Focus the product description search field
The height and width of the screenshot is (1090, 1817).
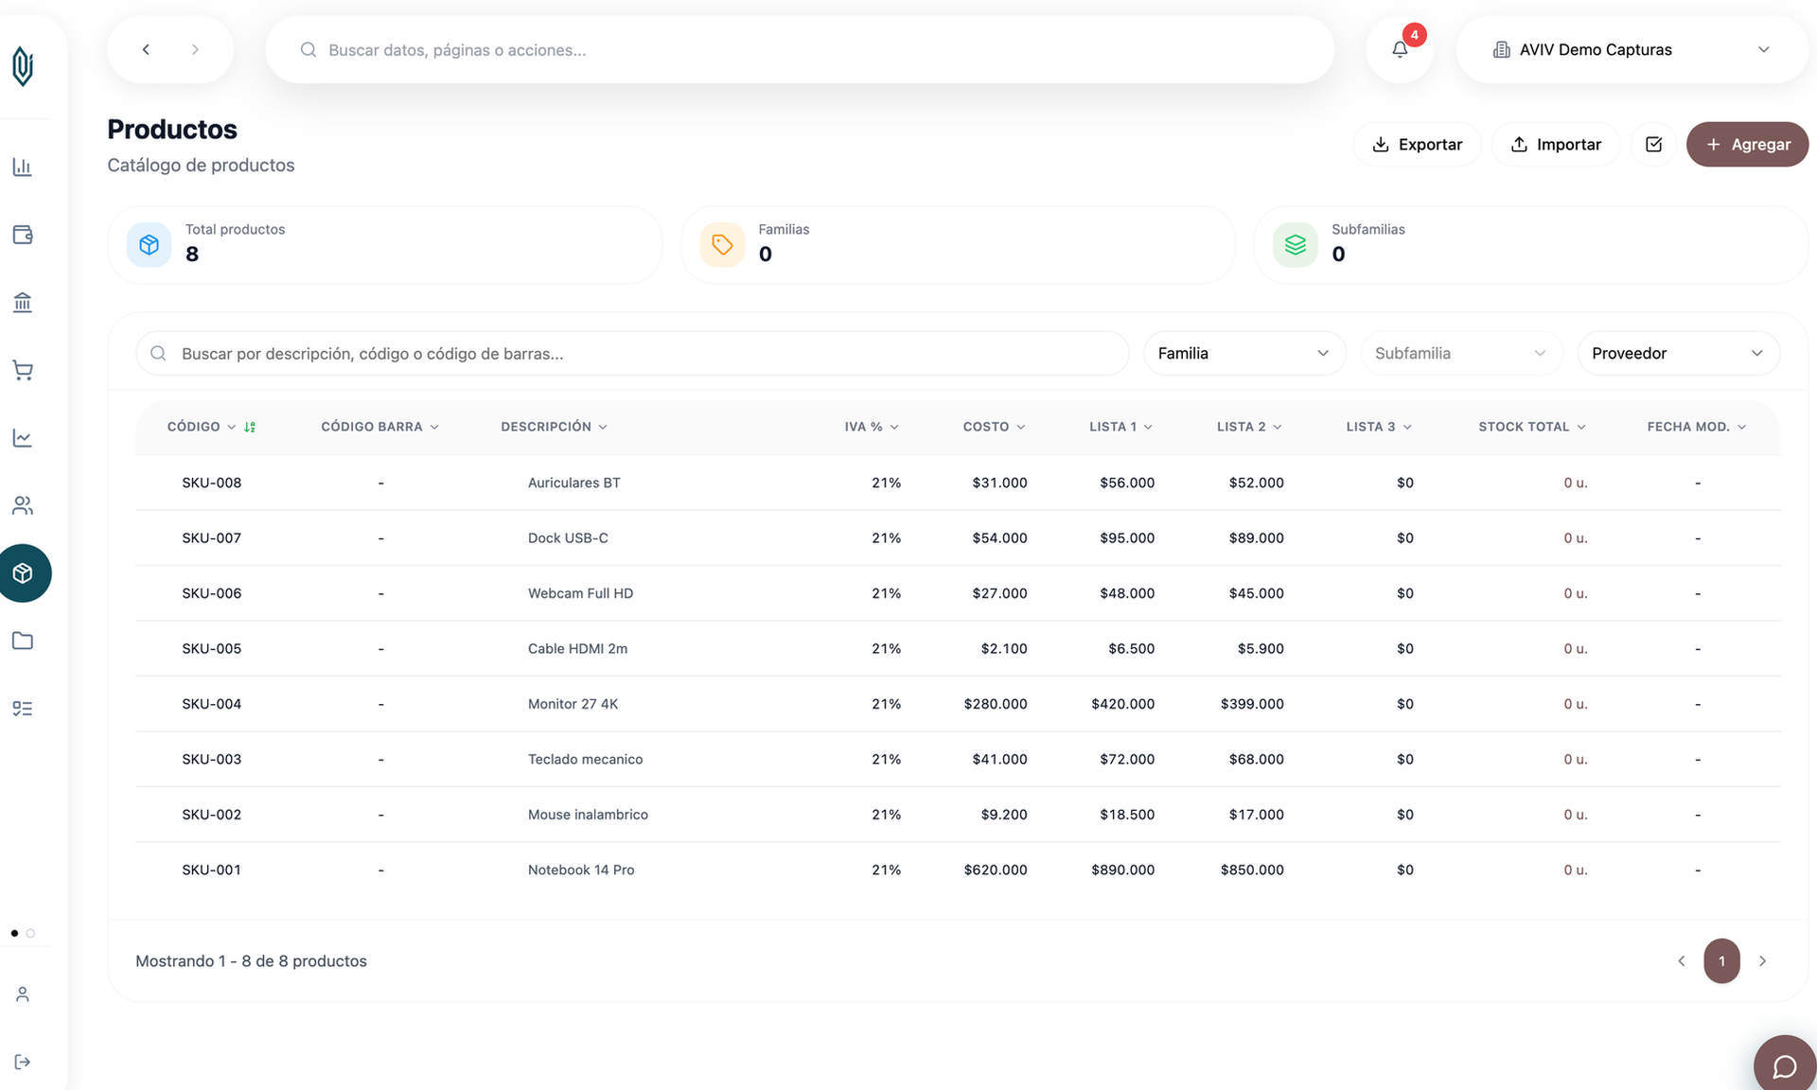coord(632,353)
